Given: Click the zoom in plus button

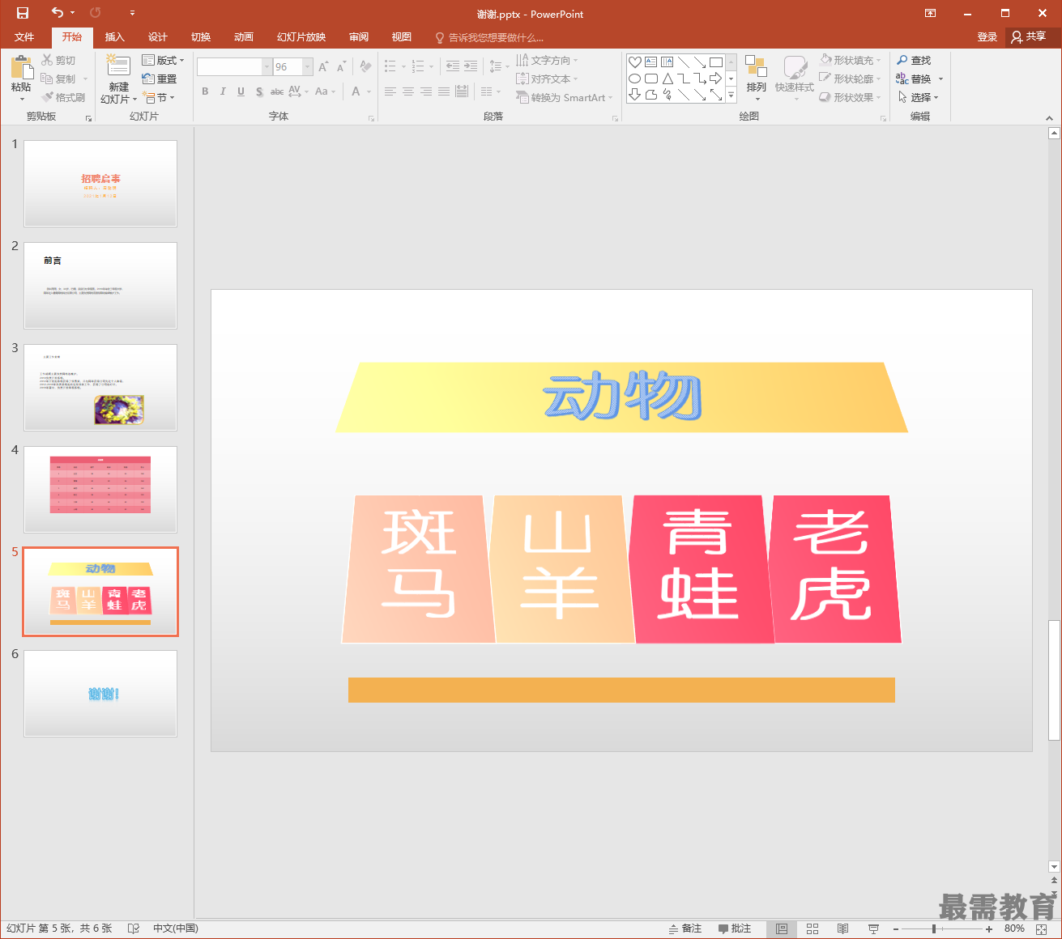Looking at the screenshot, I should pos(989,928).
